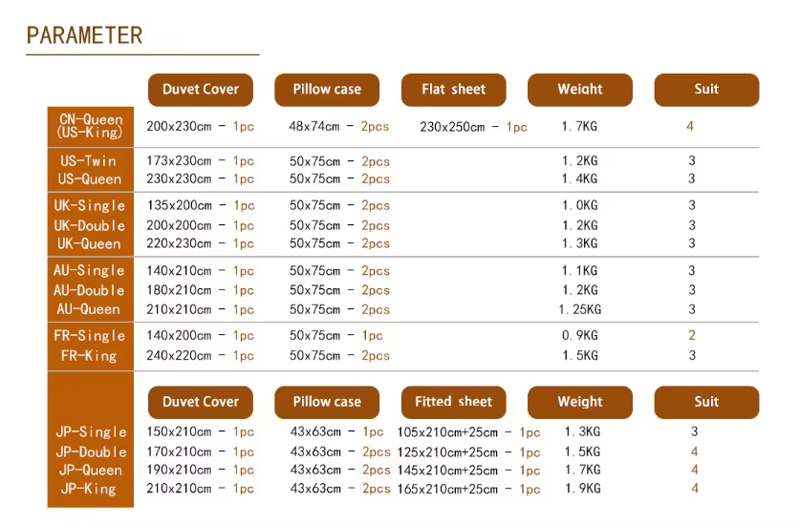Select the 190x210cm JP-Queen duvet size

tap(179, 470)
